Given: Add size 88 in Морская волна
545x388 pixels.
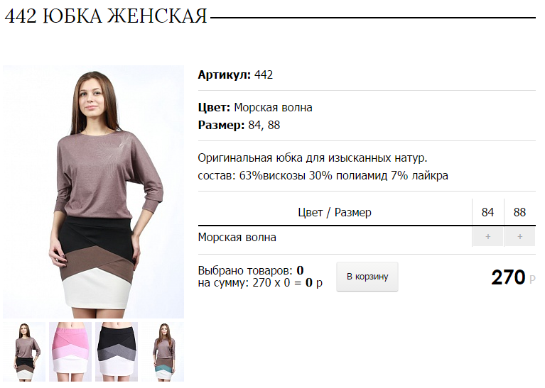Looking at the screenshot, I should pos(519,237).
